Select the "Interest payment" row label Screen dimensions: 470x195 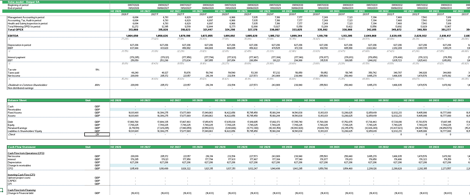[x=16, y=57]
